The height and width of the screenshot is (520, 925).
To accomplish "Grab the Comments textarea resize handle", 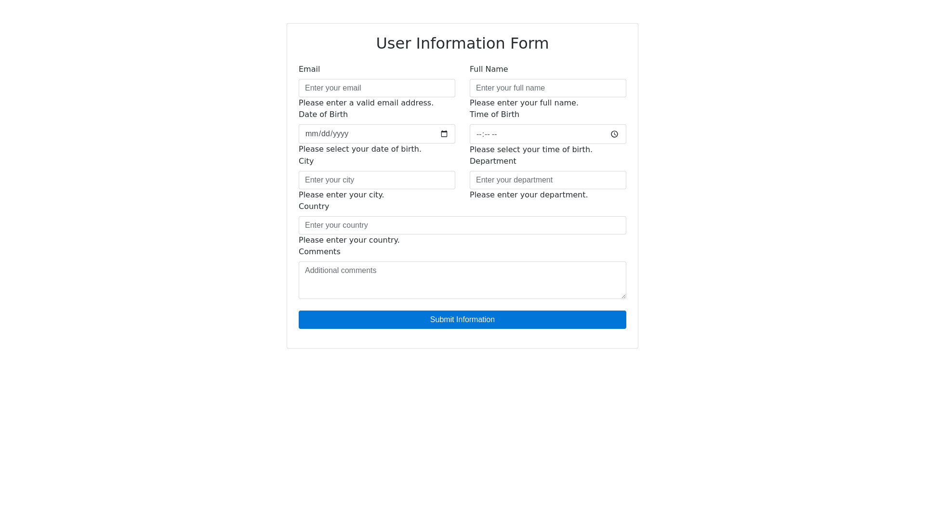I will (x=623, y=296).
